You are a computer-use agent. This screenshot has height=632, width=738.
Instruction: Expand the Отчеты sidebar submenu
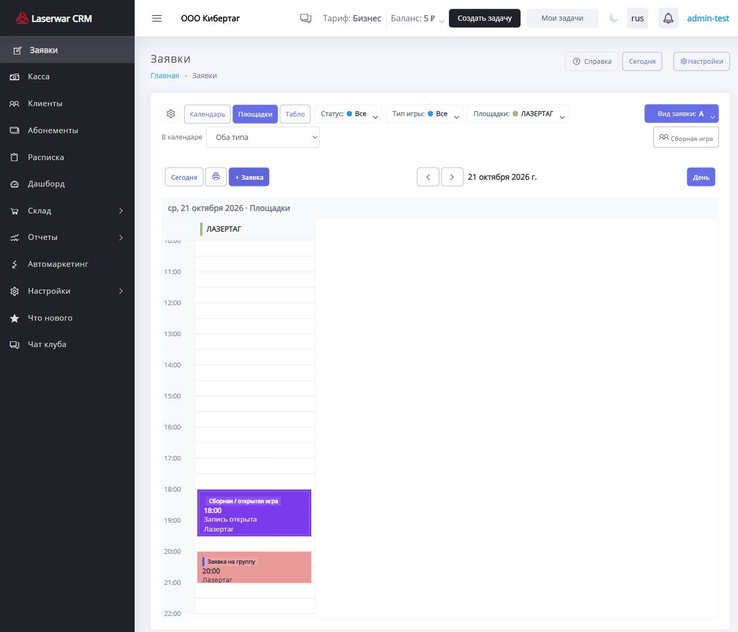pyautogui.click(x=67, y=237)
